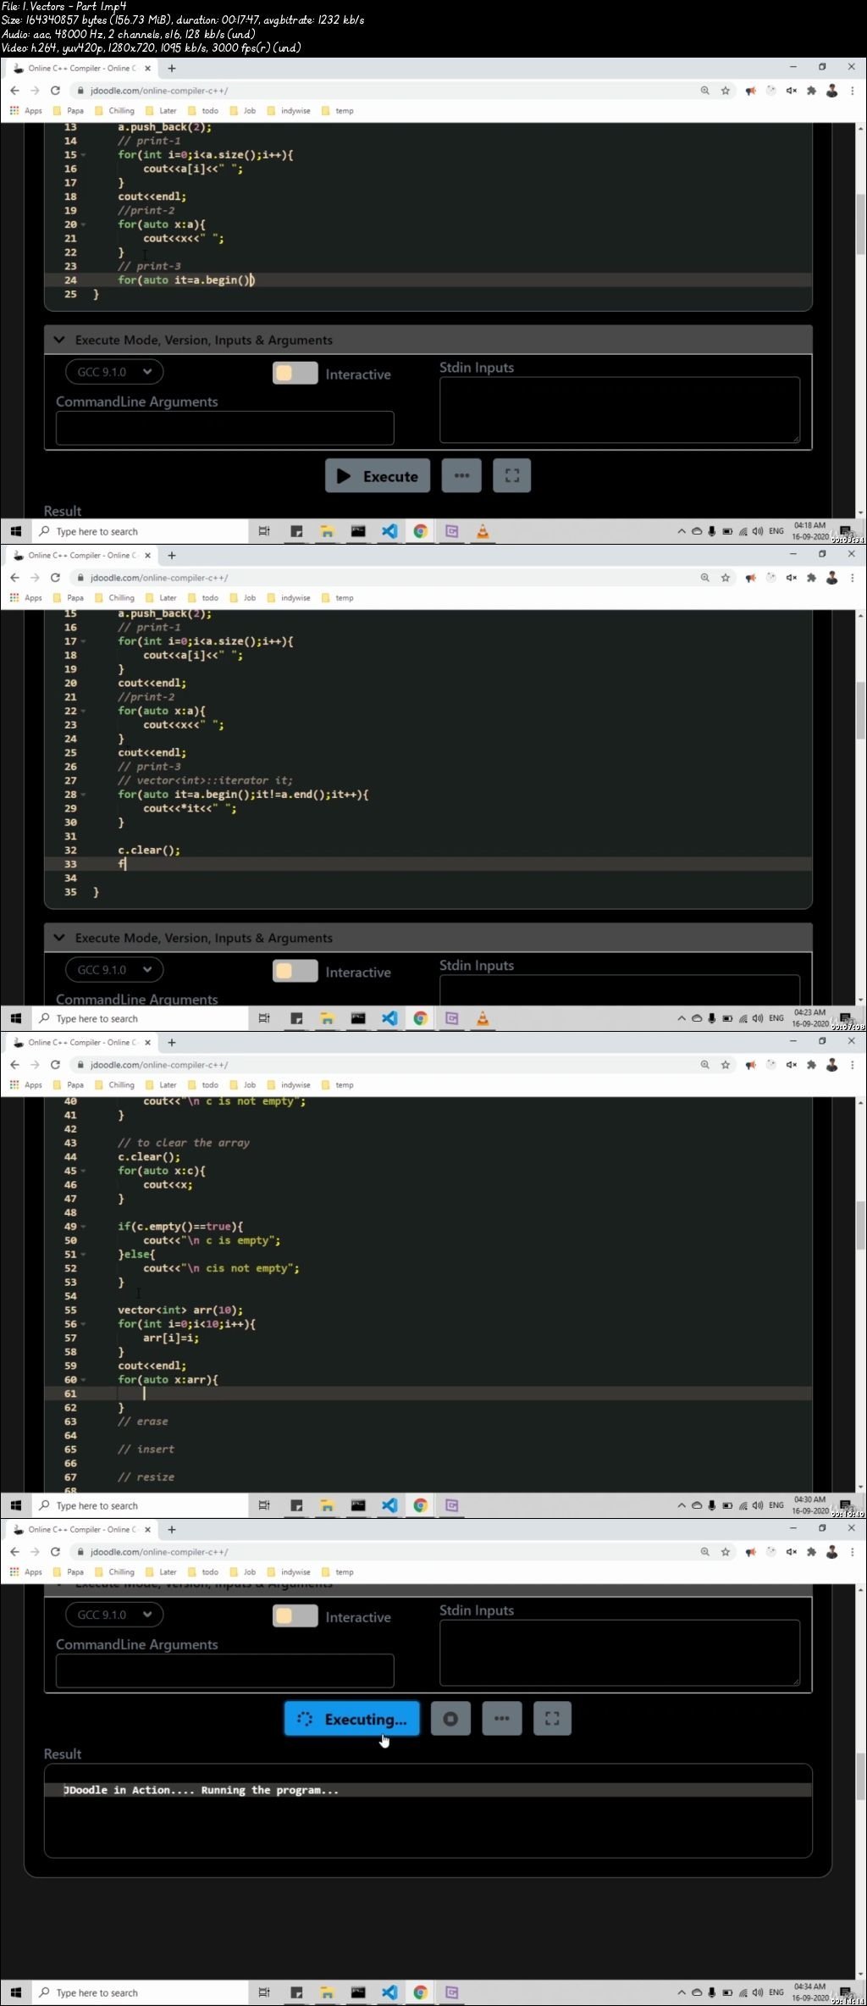Click fullscreen icon next to Execute button

coord(512,476)
